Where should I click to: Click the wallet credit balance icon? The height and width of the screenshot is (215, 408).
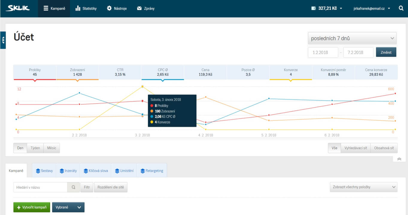[313, 8]
